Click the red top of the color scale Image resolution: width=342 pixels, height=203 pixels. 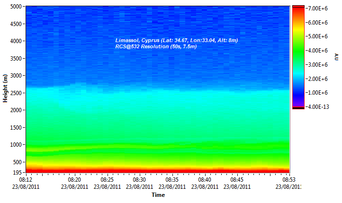pyautogui.click(x=298, y=9)
